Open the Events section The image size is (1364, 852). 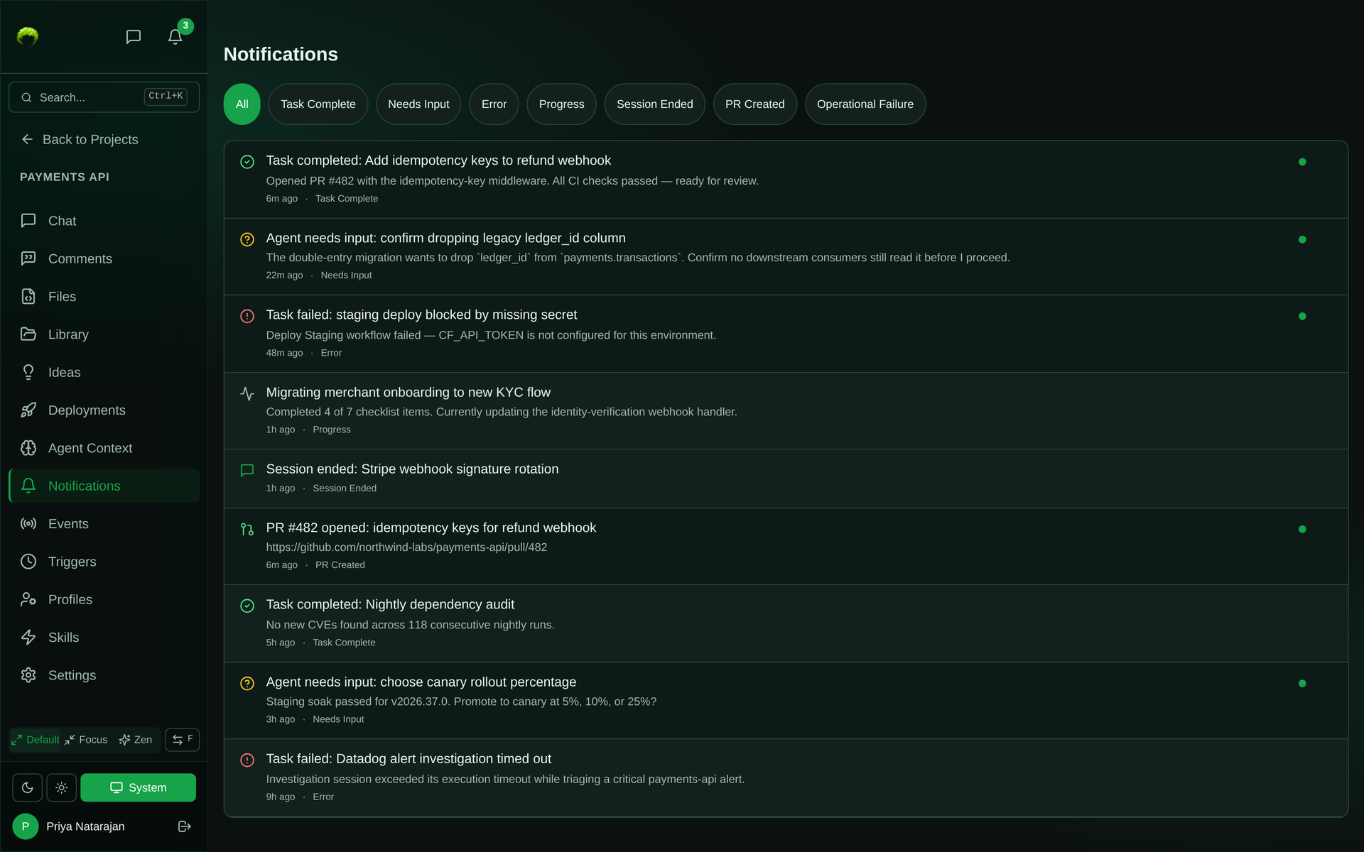point(104,524)
